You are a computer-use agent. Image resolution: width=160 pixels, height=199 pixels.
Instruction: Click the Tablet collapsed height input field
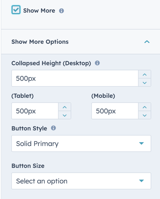pos(35,111)
